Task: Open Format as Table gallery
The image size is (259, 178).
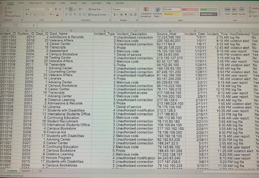Action: [157, 12]
